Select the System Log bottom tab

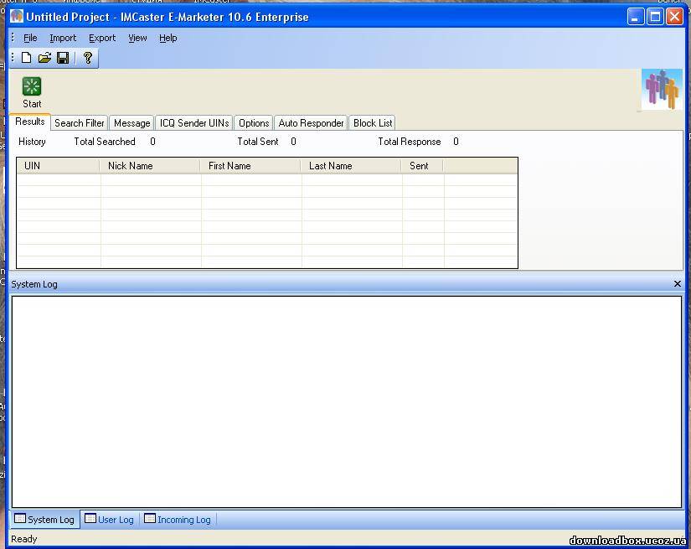click(x=44, y=520)
